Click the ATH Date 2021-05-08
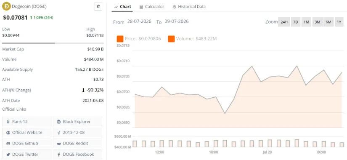Image resolution: width=347 pixels, height=160 pixels. [x=93, y=100]
